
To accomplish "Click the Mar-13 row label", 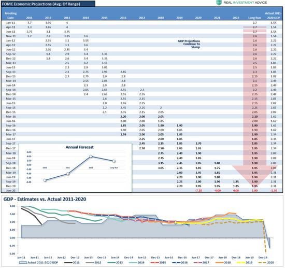I will coord(10,63).
